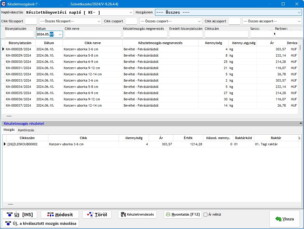Viewport: 304px width, 229px height.
Task: Click the Módosít button
Action: (60, 214)
